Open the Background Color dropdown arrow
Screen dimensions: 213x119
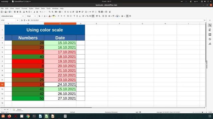click(56, 16)
